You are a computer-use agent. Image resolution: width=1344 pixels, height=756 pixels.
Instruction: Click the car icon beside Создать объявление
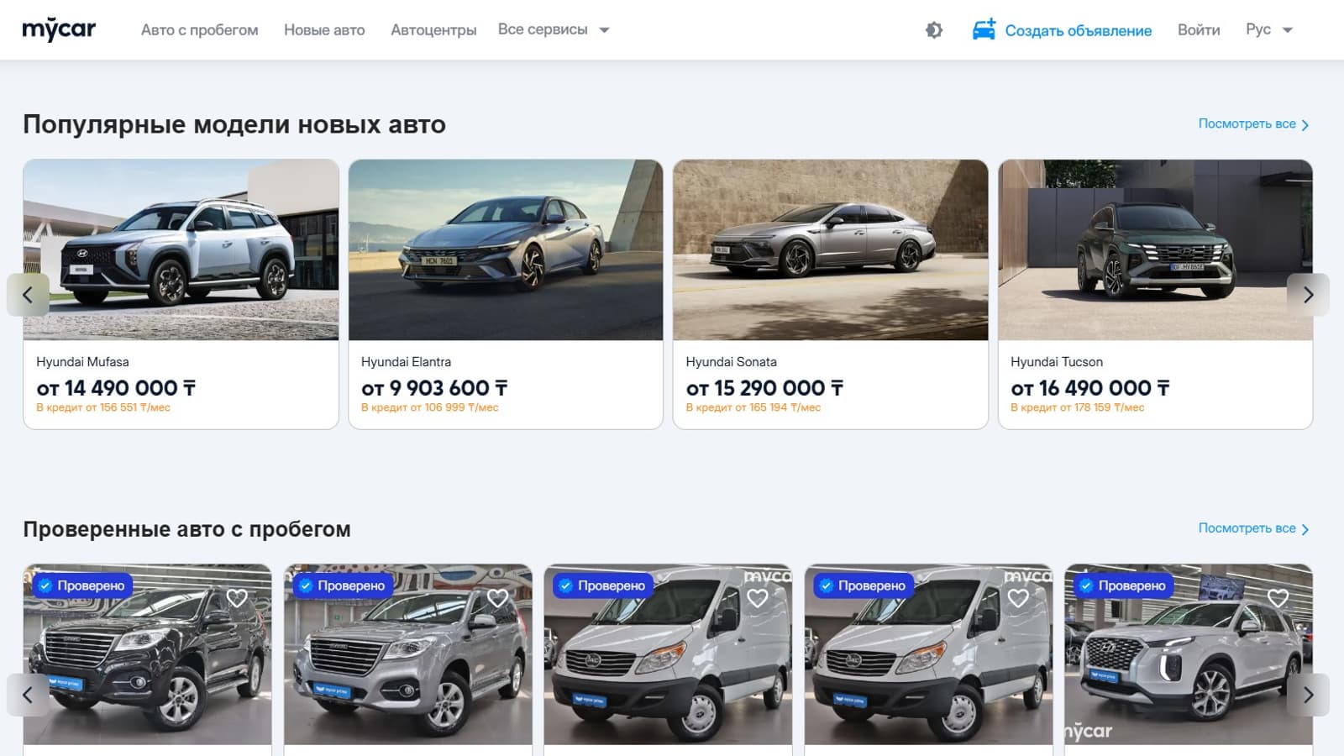click(984, 29)
